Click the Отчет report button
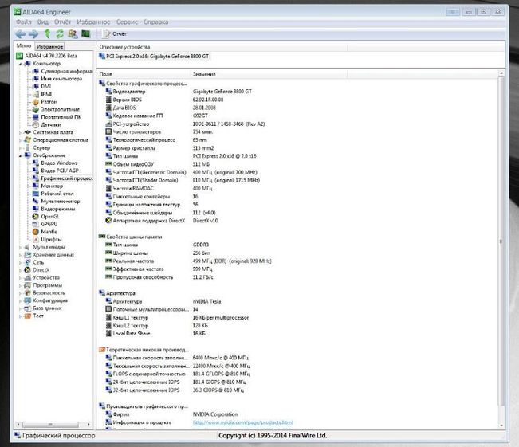 (115, 33)
